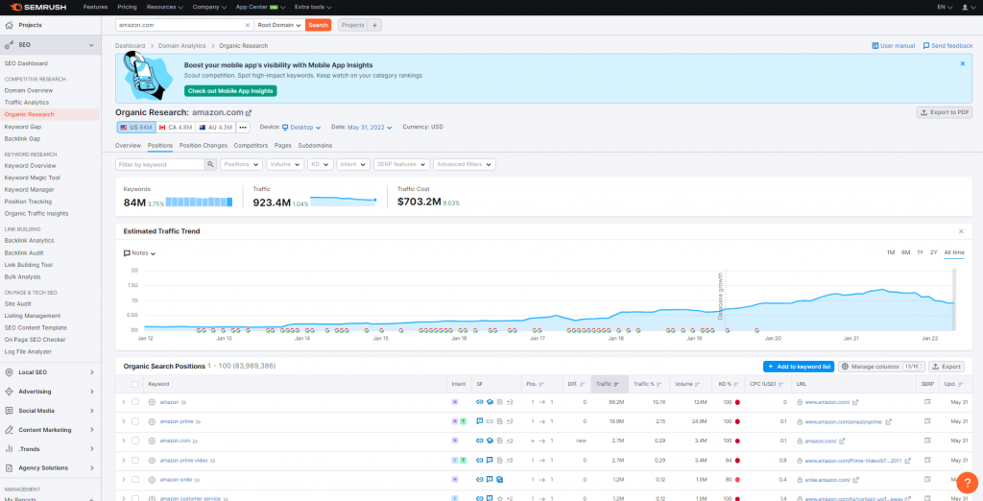Open the Notes dropdown on chart
The width and height of the screenshot is (983, 501).
(140, 253)
